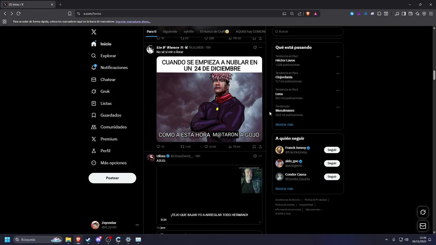
Task: Open browser extensions puzzle icon
Action: 379,14
